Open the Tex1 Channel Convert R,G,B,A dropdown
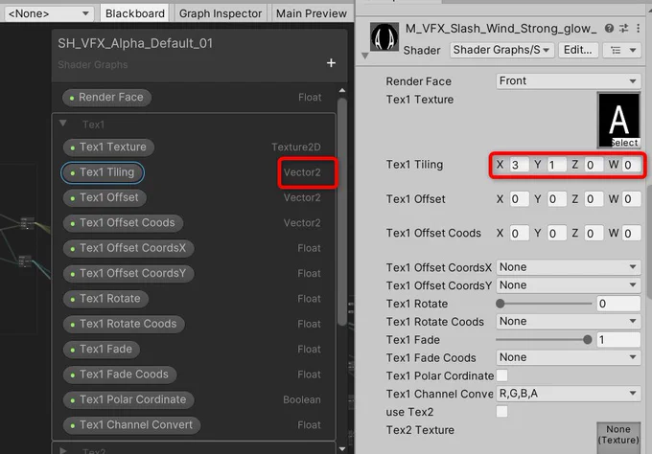 568,394
